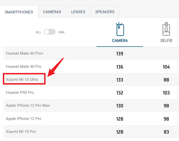Select the Camera phone icon
Image resolution: width=179 pixels, height=141 pixels.
[x=120, y=29]
